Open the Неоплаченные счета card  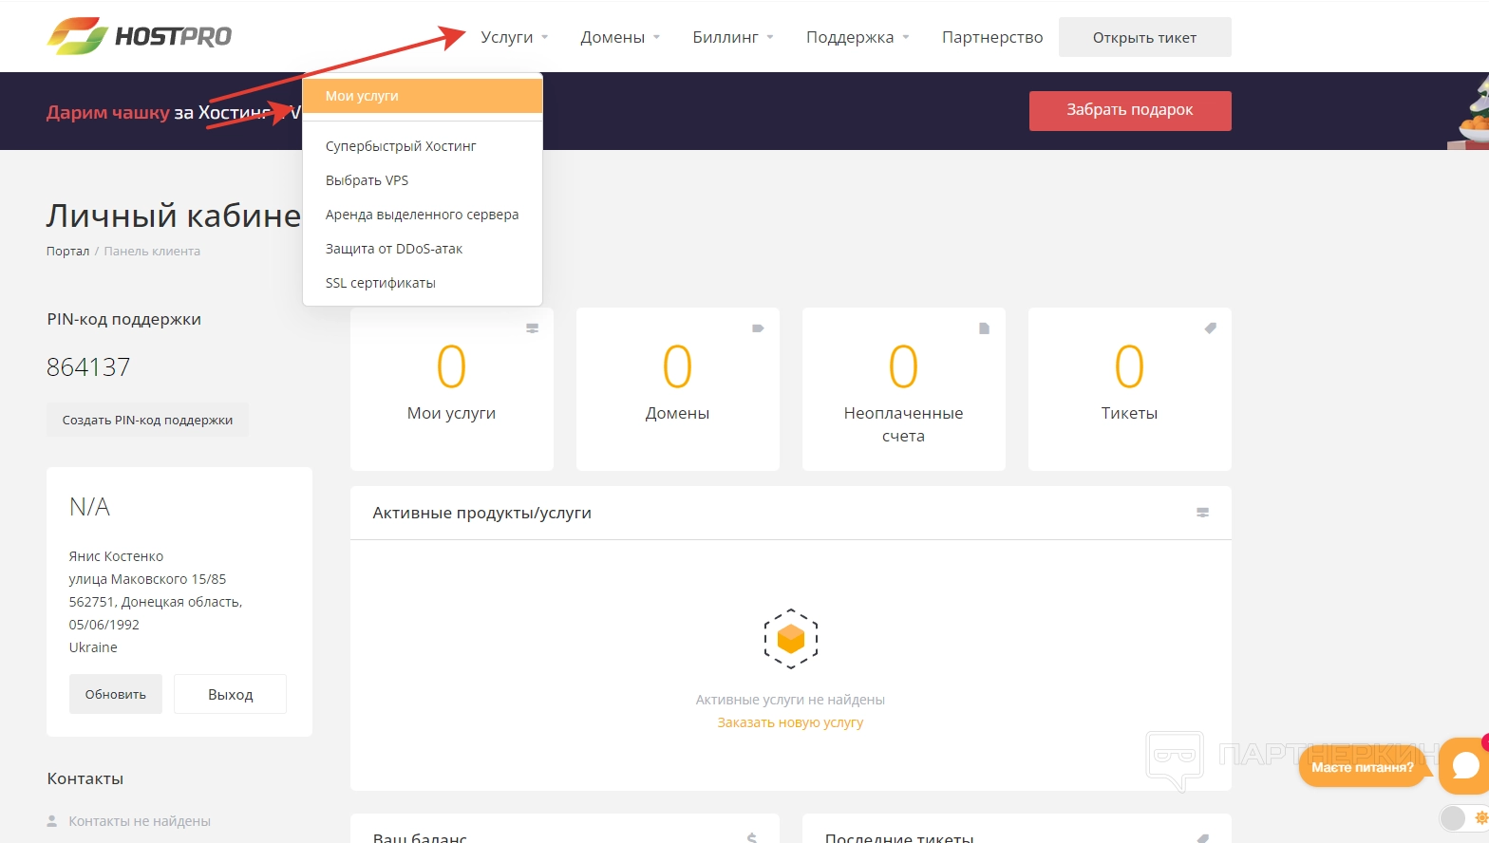[904, 389]
